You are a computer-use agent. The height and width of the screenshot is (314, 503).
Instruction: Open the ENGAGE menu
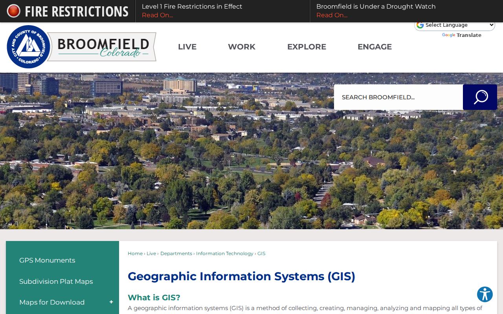coord(374,47)
